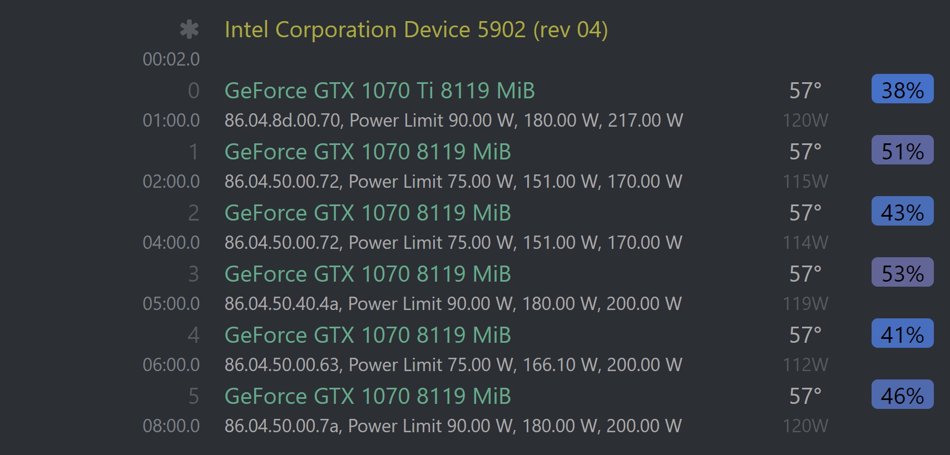950x455 pixels.
Task: Click the 51% fan speed badge
Action: [x=902, y=151]
